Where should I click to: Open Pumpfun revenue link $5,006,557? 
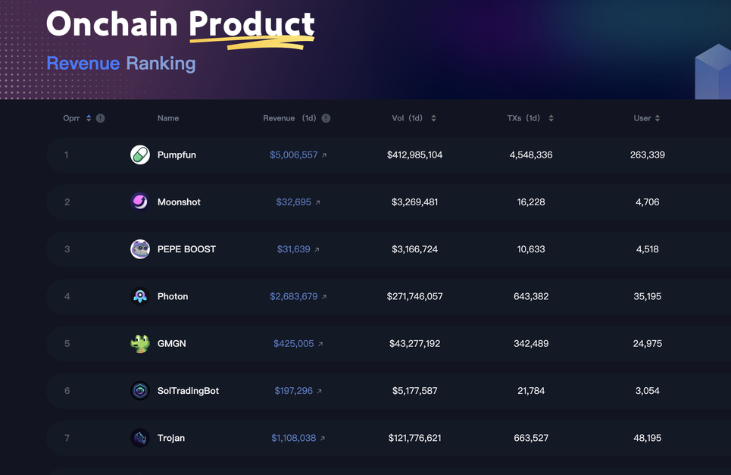point(293,155)
